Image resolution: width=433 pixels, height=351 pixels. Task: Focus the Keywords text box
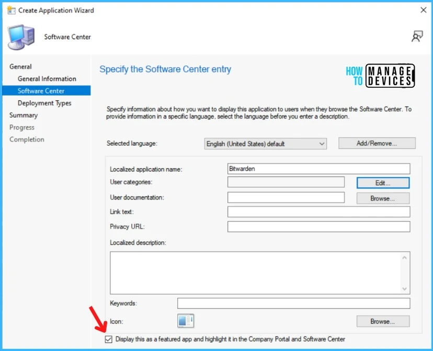[293, 303]
